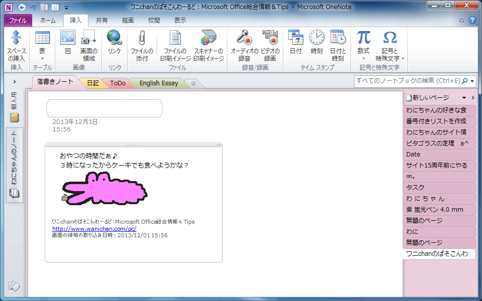Click the Back arrow in quick access toolbar
This screenshot has width=482, height=301.
[x=22, y=8]
